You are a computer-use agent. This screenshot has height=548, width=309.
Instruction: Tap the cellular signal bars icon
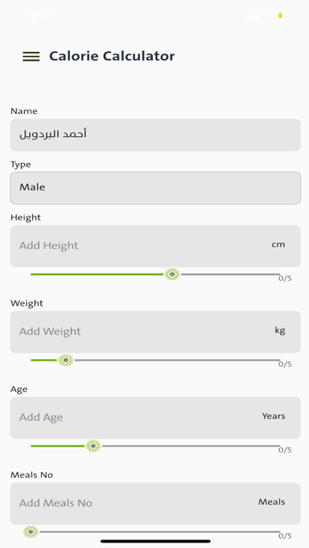[251, 16]
